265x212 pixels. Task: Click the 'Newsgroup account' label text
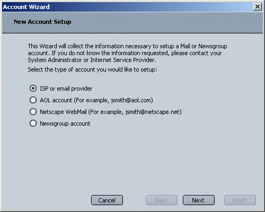pos(65,123)
